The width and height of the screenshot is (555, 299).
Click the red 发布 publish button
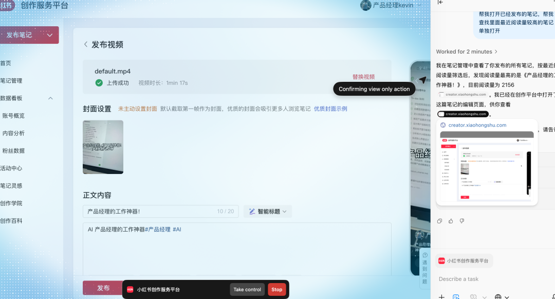click(103, 288)
